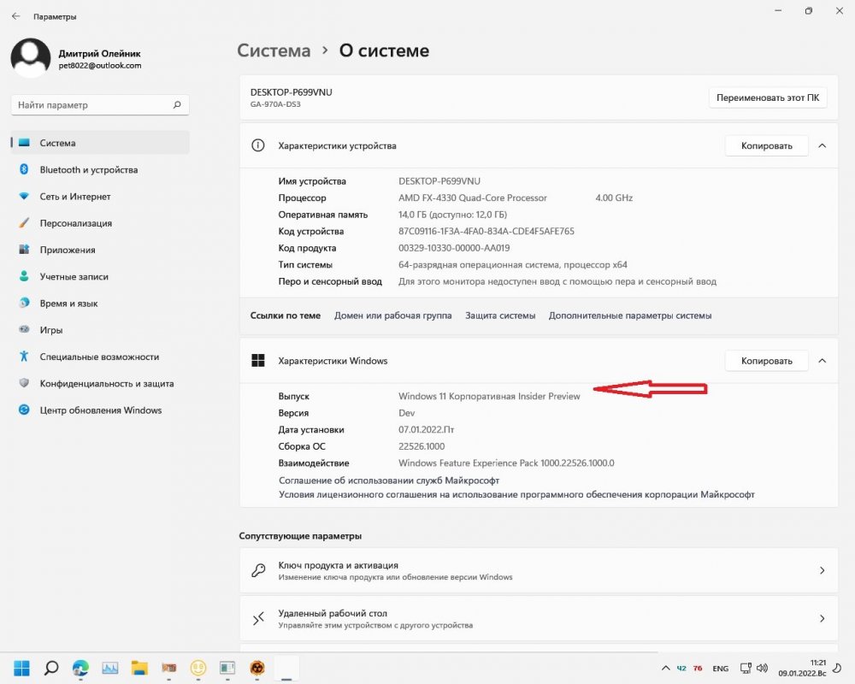Image resolution: width=855 pixels, height=684 pixels.
Task: Switch input language ENG in tray
Action: coord(720,668)
